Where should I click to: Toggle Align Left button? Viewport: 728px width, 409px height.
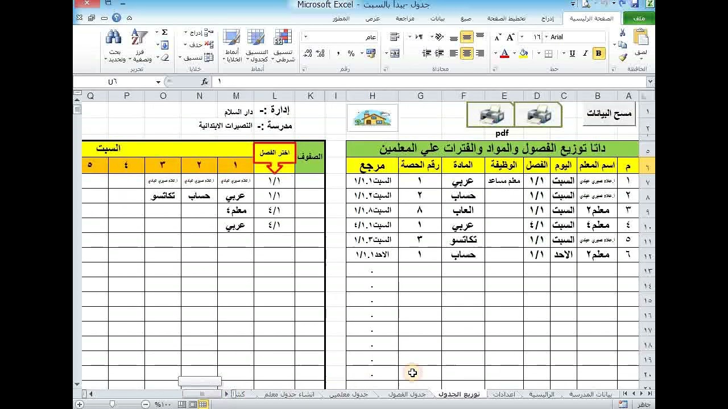(x=454, y=53)
